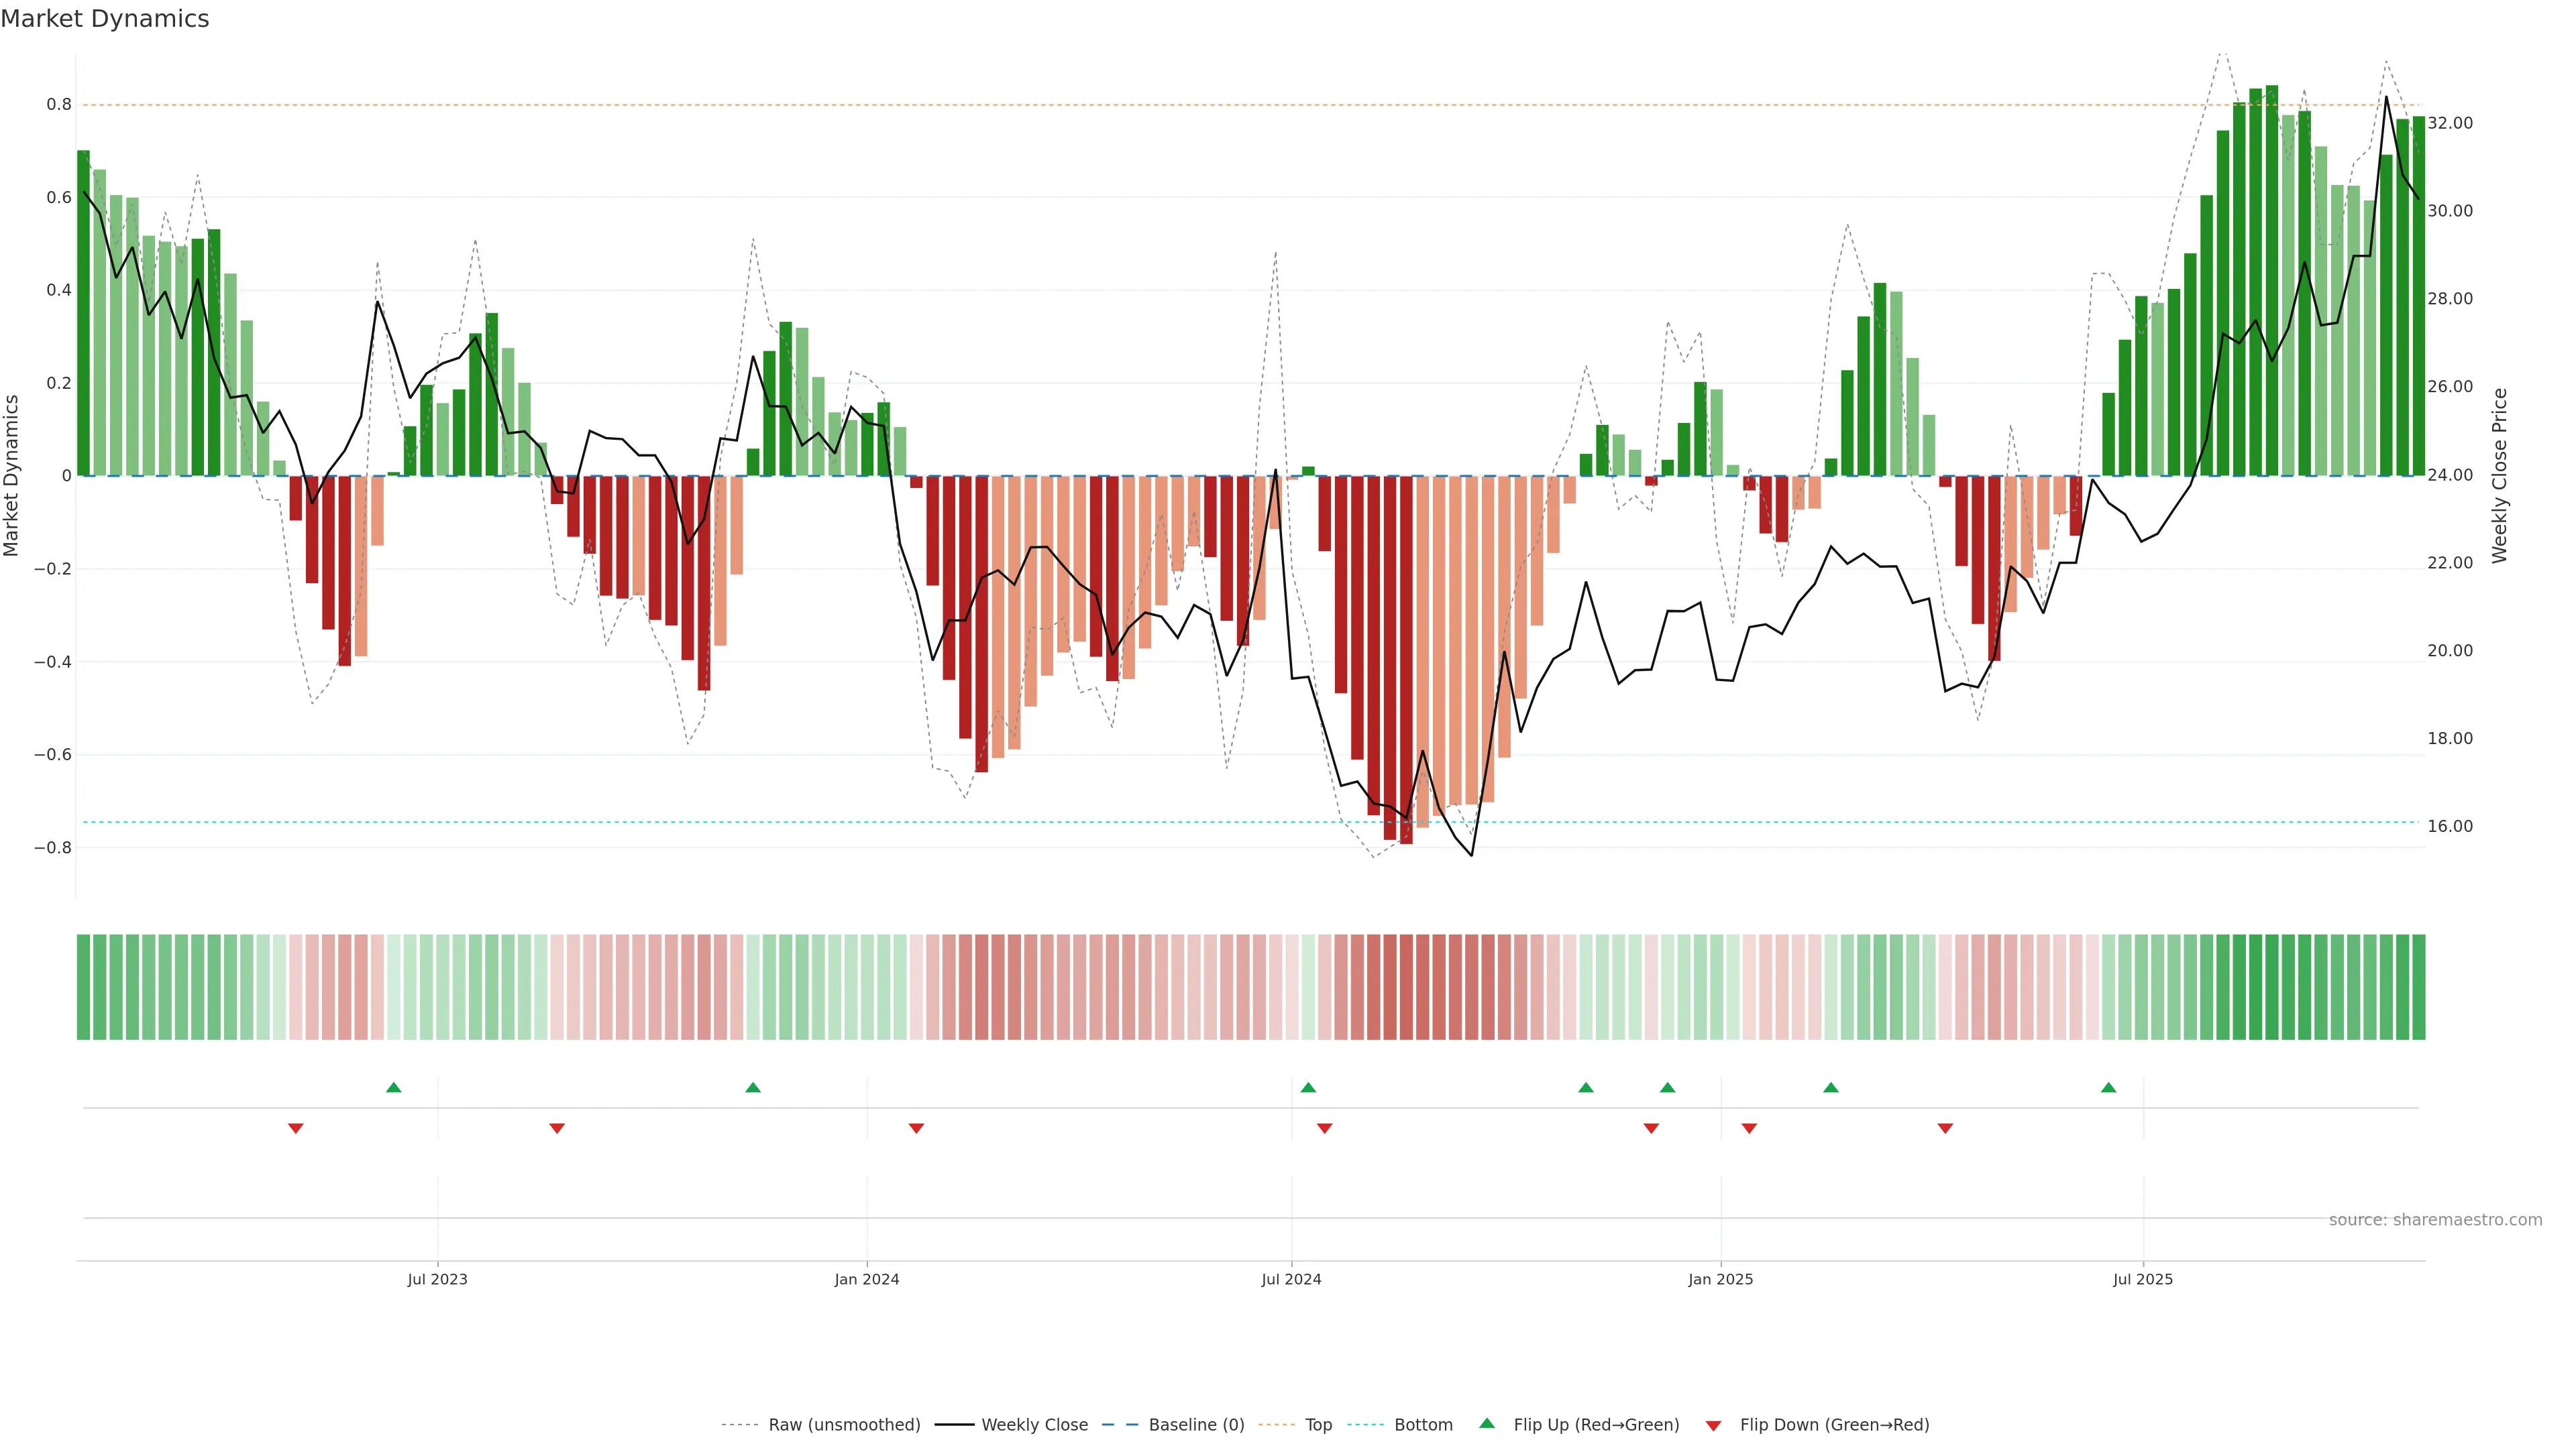Image resolution: width=2576 pixels, height=1448 pixels.
Task: Click the Jan 2024 x-axis label
Action: pyautogui.click(x=867, y=1279)
